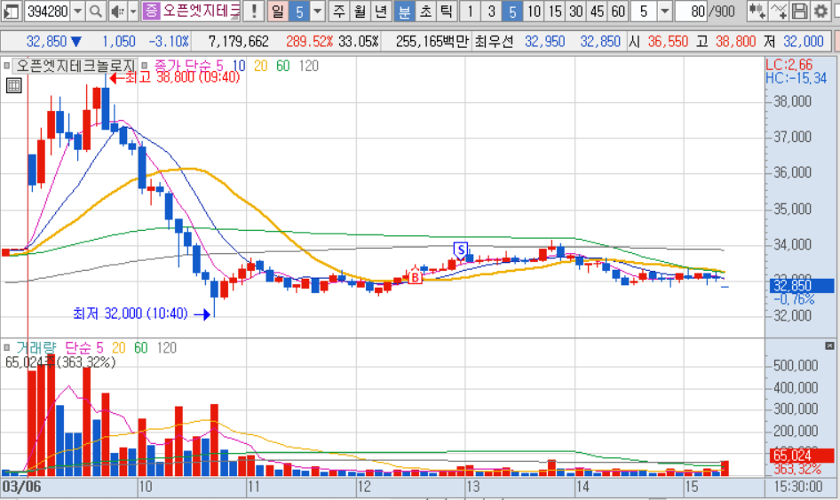The width and height of the screenshot is (840, 500).
Task: Click small square before 거래량 panel title
Action: point(6,348)
